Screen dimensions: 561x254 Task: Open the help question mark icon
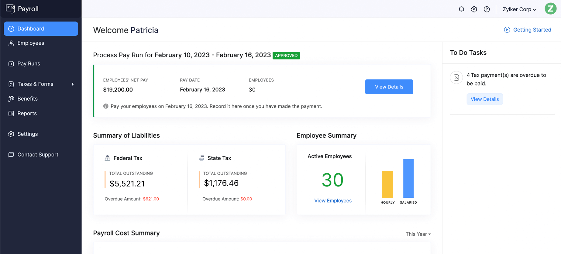pyautogui.click(x=487, y=9)
